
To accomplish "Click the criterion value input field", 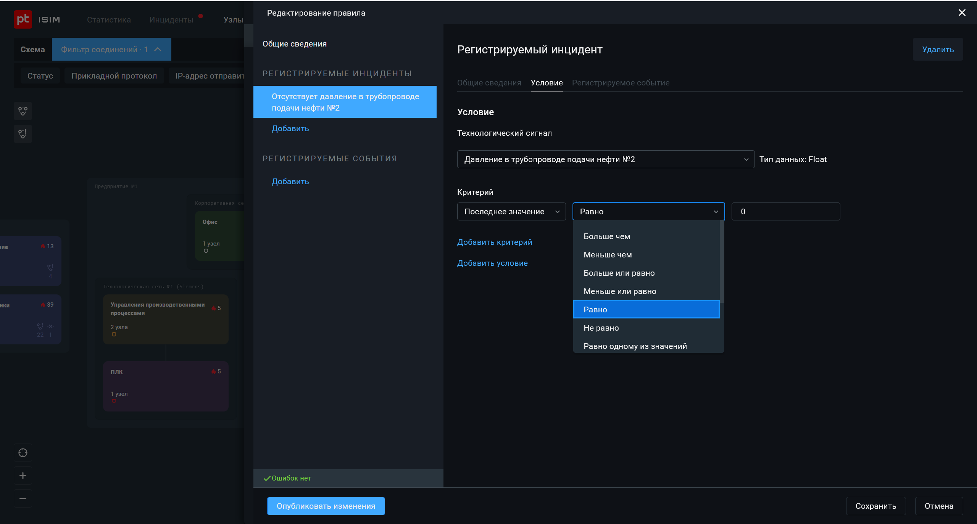I will pyautogui.click(x=785, y=212).
